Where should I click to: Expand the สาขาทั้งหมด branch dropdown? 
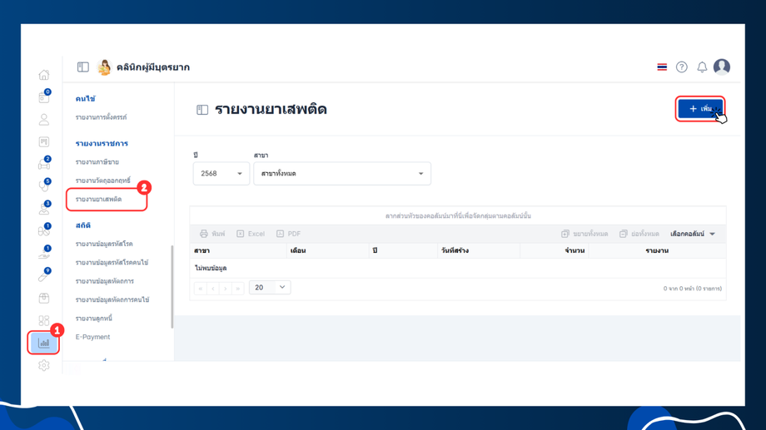pyautogui.click(x=342, y=173)
